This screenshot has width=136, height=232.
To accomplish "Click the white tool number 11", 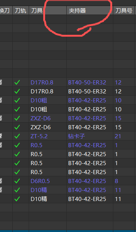I will (118, 199).
